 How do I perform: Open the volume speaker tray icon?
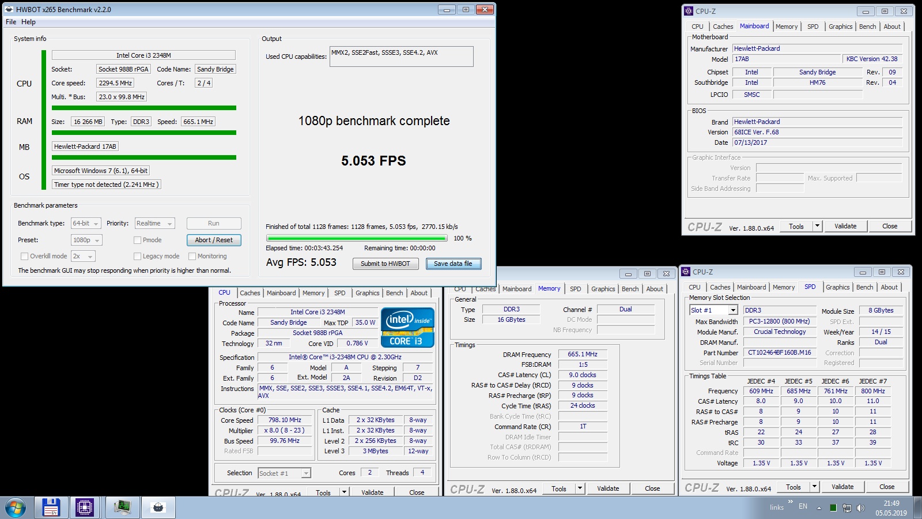click(860, 508)
